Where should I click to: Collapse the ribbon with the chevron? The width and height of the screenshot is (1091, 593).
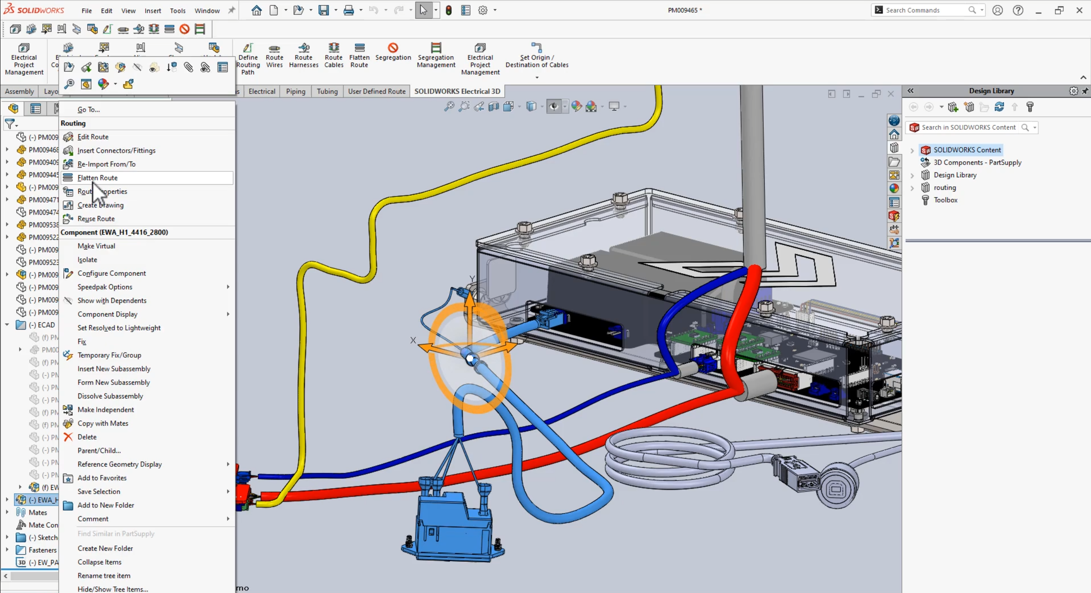tap(1083, 77)
